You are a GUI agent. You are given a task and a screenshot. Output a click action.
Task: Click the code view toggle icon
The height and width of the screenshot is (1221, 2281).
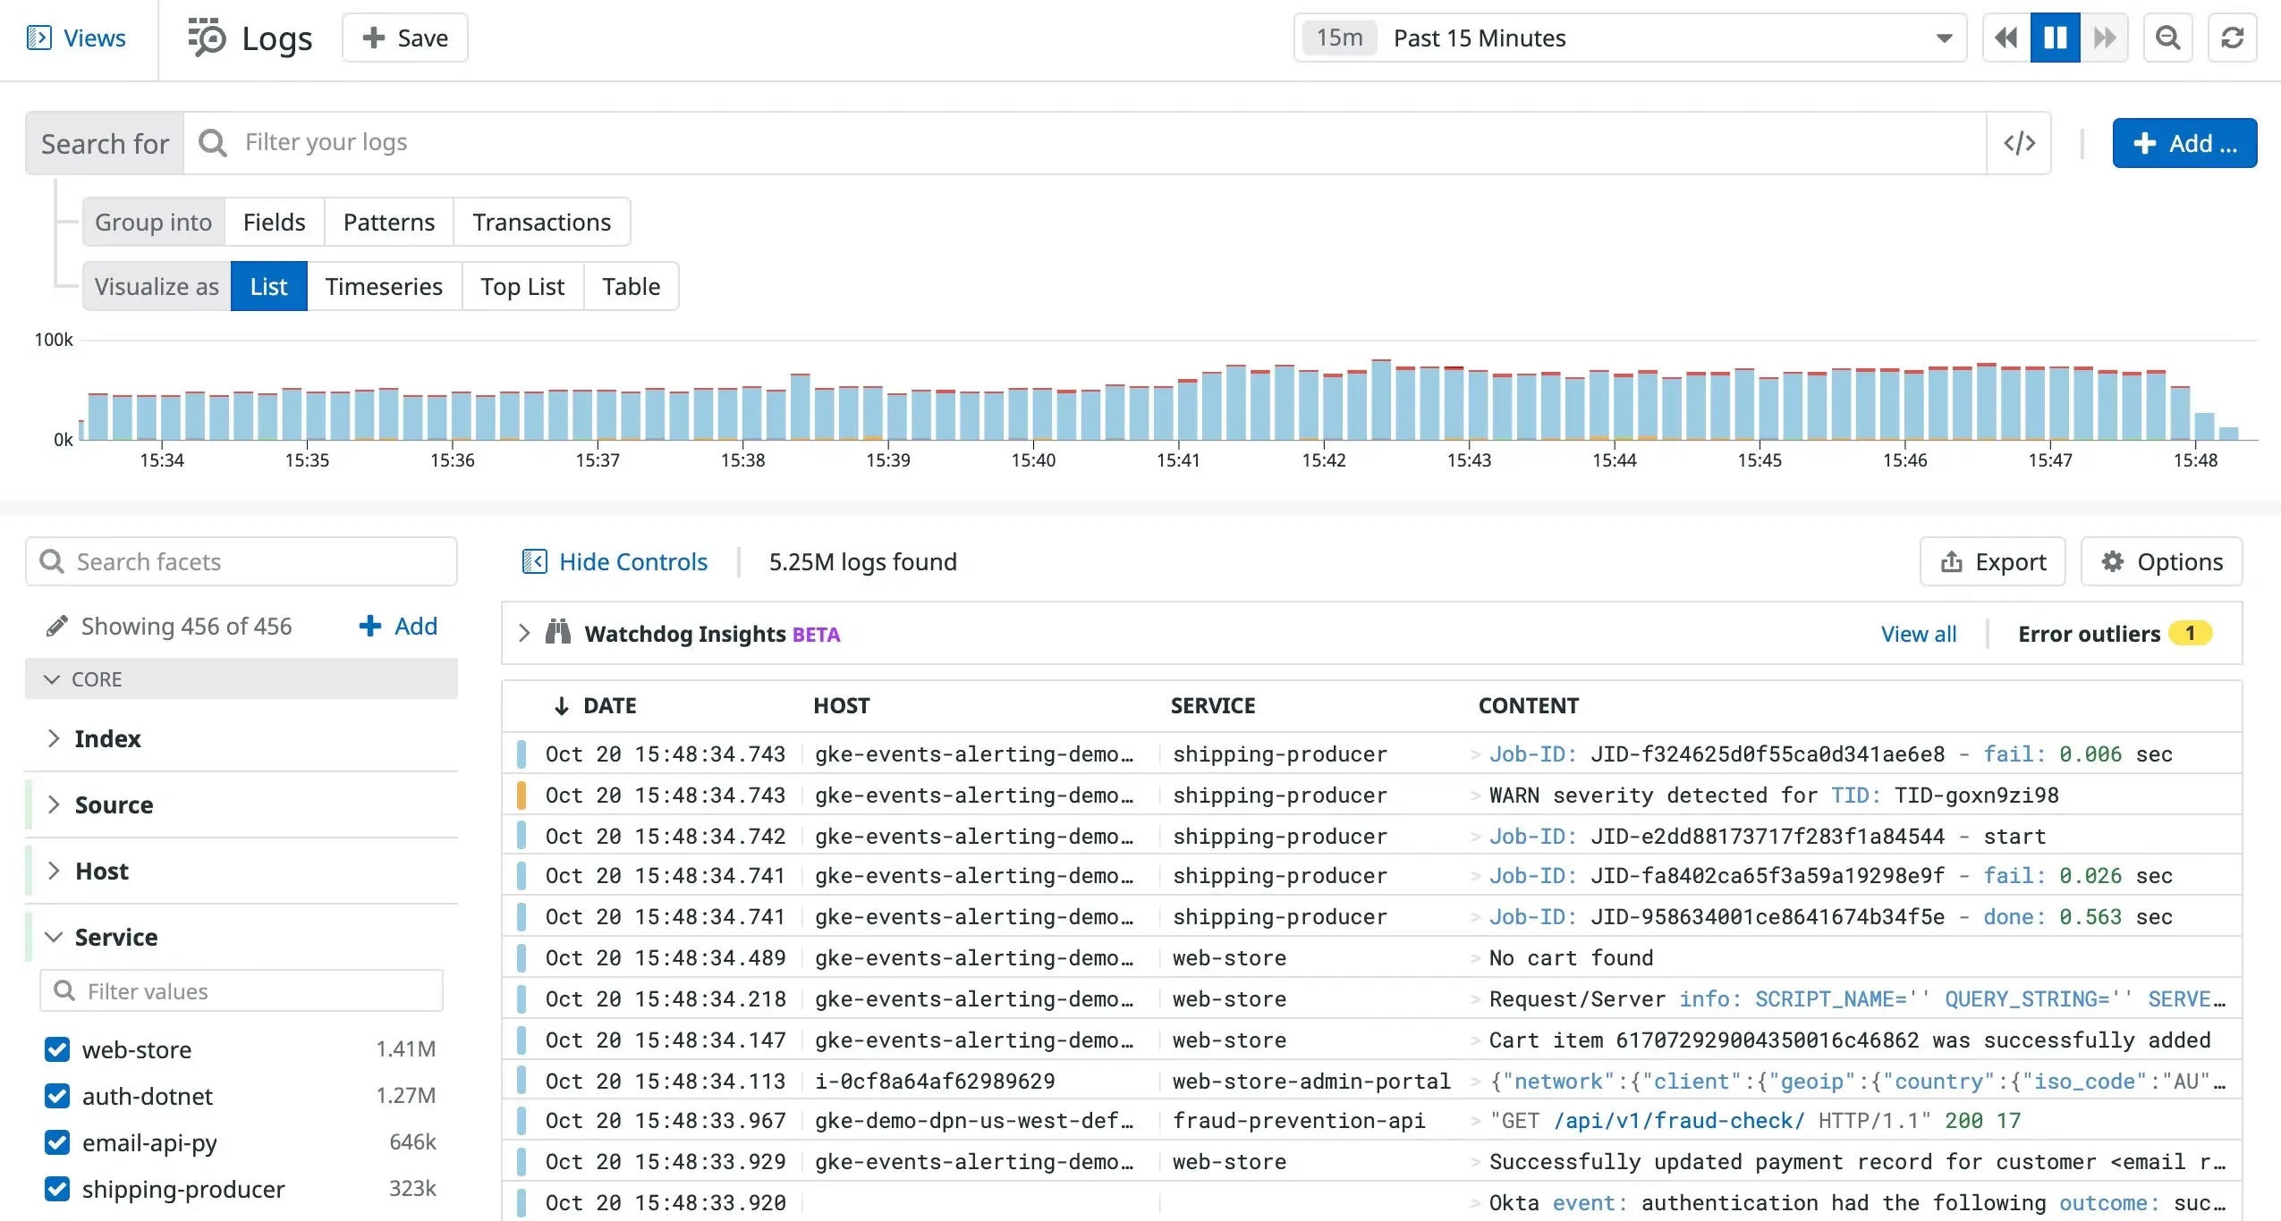coord(2020,142)
